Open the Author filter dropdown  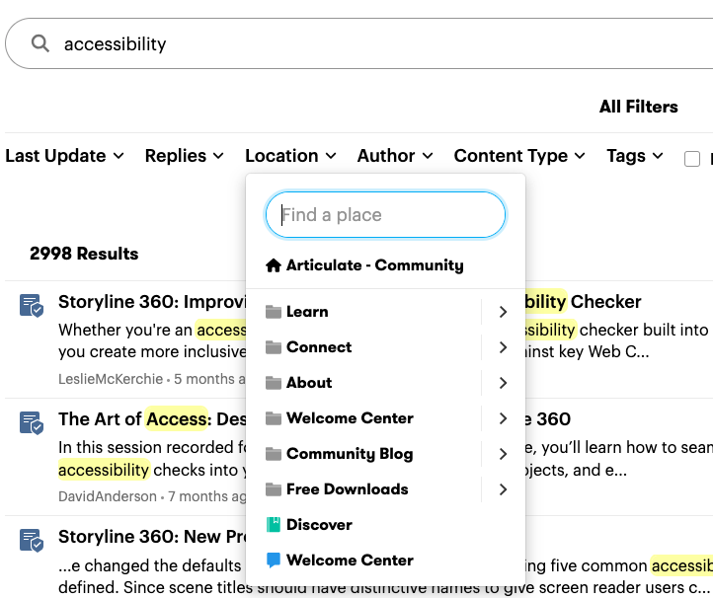coord(395,156)
